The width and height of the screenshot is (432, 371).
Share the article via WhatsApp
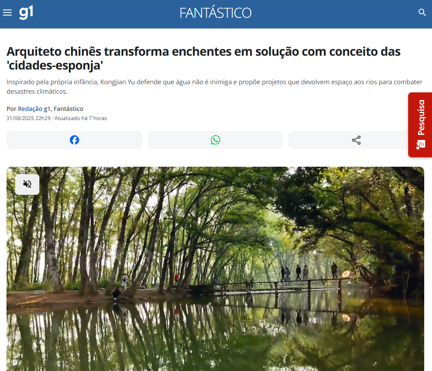coord(216,140)
